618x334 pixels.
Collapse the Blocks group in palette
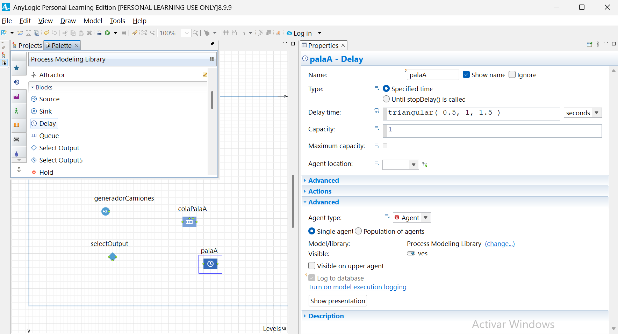[33, 87]
